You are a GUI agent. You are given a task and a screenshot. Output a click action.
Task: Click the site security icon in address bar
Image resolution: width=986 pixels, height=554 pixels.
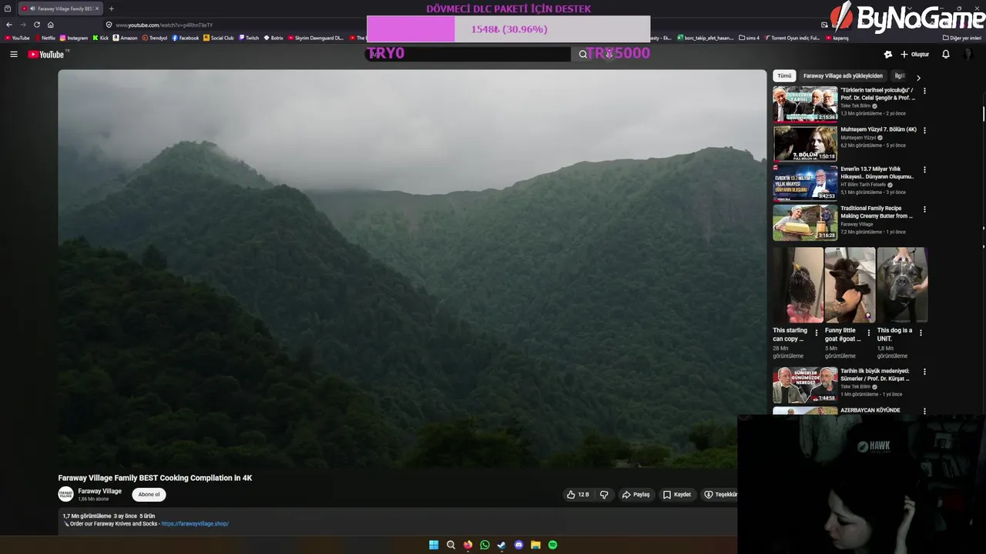pyautogui.click(x=109, y=25)
